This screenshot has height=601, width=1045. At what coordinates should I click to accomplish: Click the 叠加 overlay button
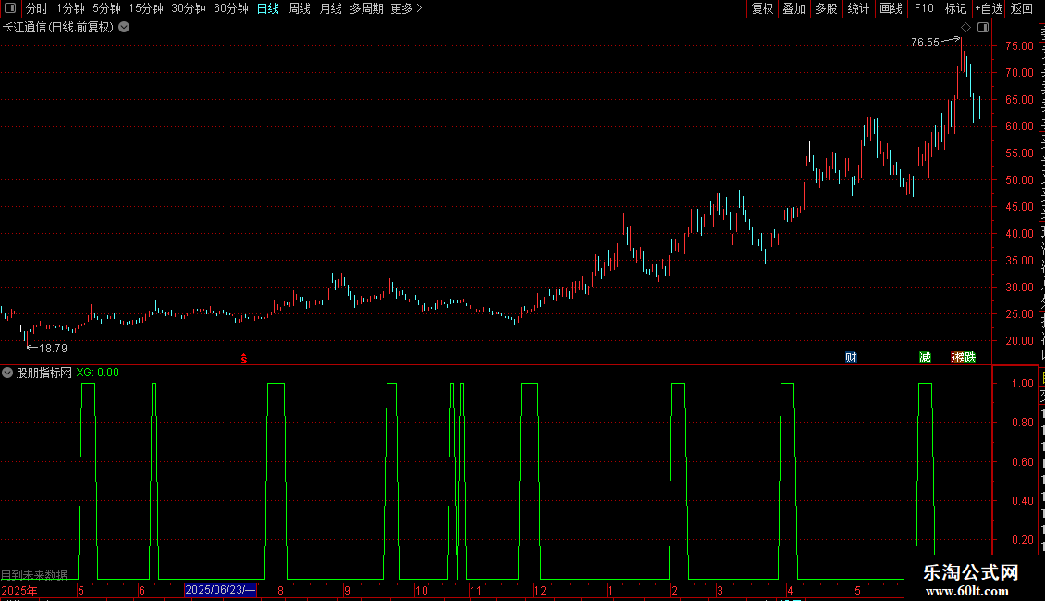[x=793, y=8]
